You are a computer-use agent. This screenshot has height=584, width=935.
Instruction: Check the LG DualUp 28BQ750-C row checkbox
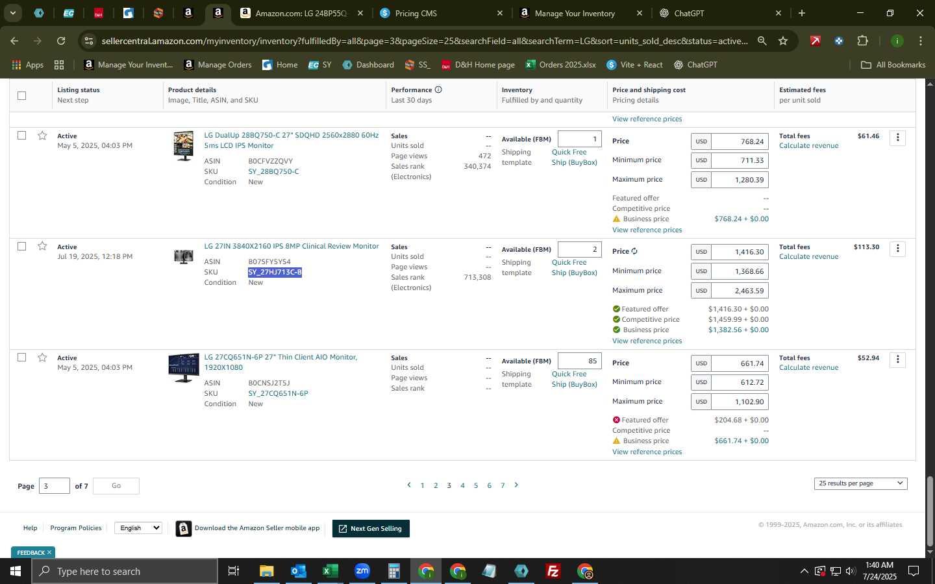click(21, 136)
